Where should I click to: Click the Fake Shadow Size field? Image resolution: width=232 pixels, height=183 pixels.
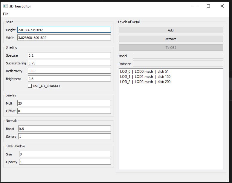[x=65, y=154]
